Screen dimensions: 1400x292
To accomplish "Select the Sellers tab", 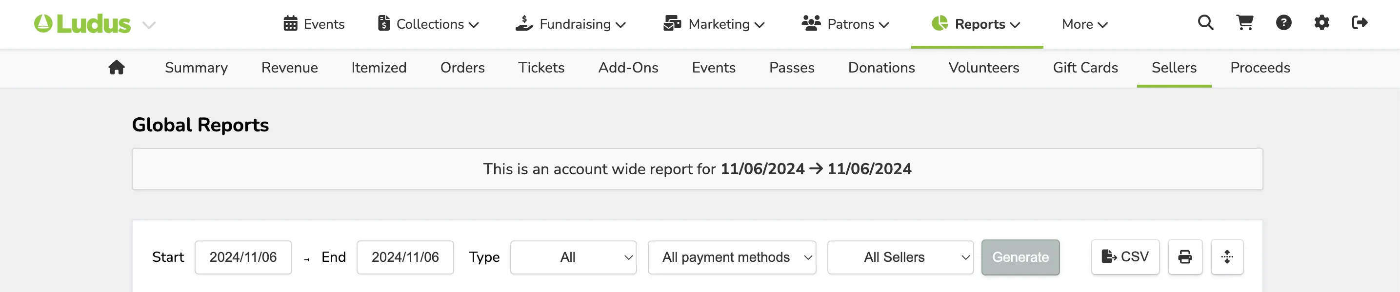I will tap(1174, 68).
